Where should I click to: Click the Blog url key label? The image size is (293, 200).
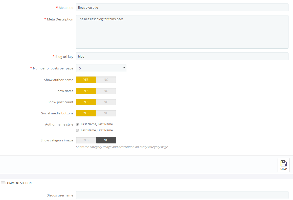pyautogui.click(x=64, y=57)
